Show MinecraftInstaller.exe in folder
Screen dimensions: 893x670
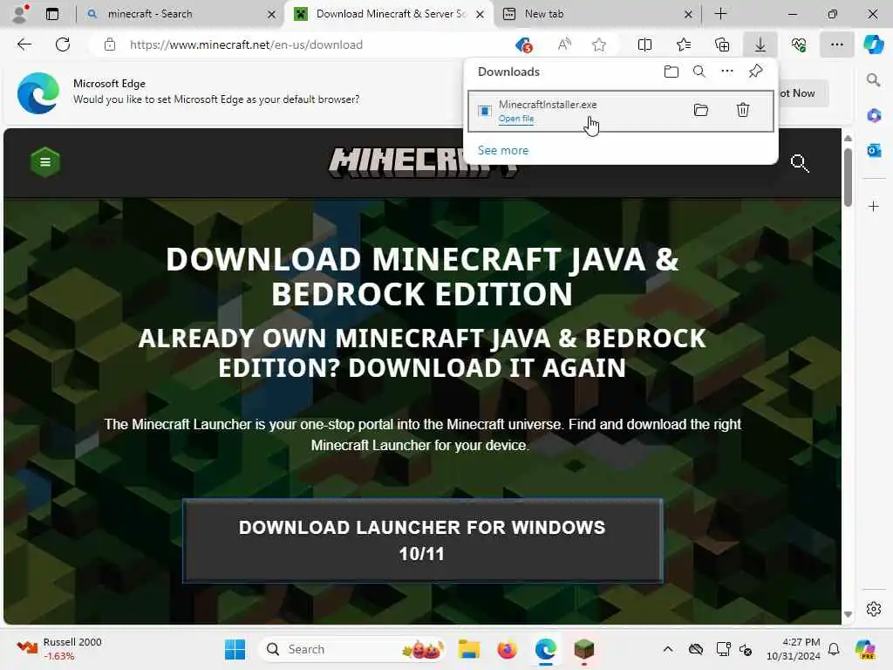click(700, 111)
